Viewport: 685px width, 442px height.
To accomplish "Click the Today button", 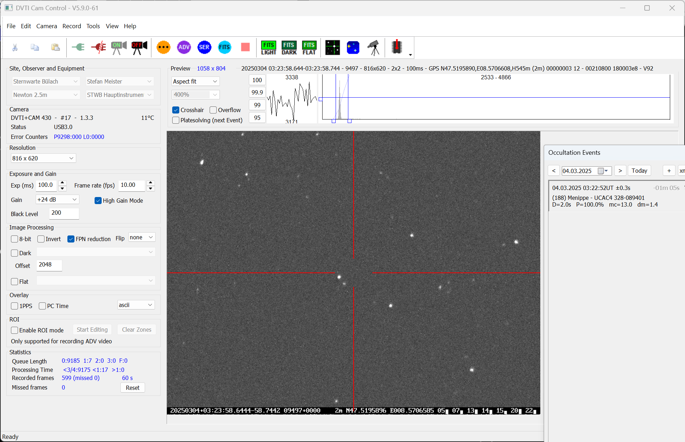I will click(639, 171).
